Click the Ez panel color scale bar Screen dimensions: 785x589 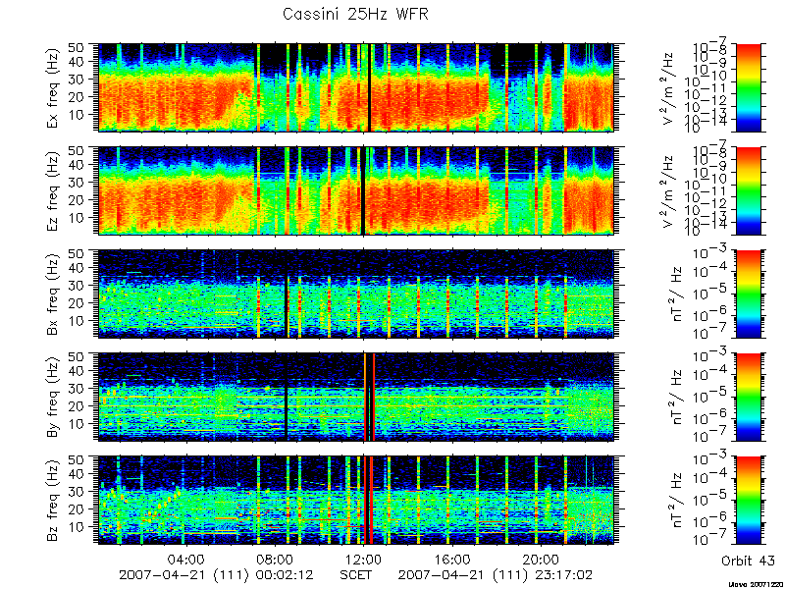tap(748, 190)
